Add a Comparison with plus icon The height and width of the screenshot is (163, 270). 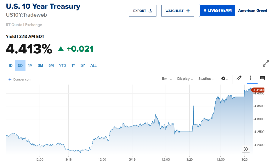(x=10, y=79)
